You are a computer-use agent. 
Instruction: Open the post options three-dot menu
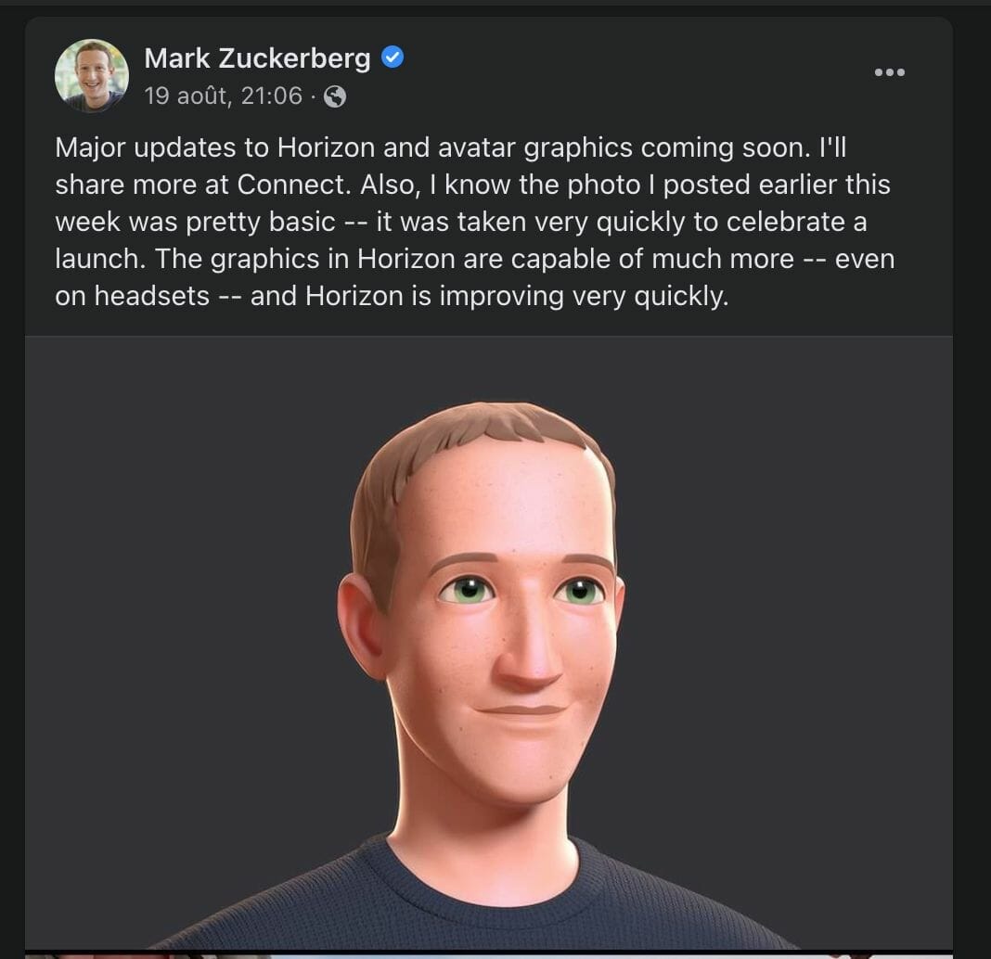pyautogui.click(x=889, y=72)
